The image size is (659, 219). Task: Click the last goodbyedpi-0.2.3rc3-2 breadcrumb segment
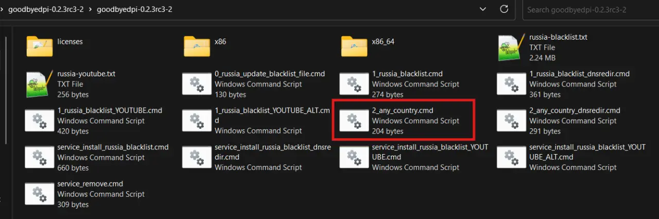point(134,9)
